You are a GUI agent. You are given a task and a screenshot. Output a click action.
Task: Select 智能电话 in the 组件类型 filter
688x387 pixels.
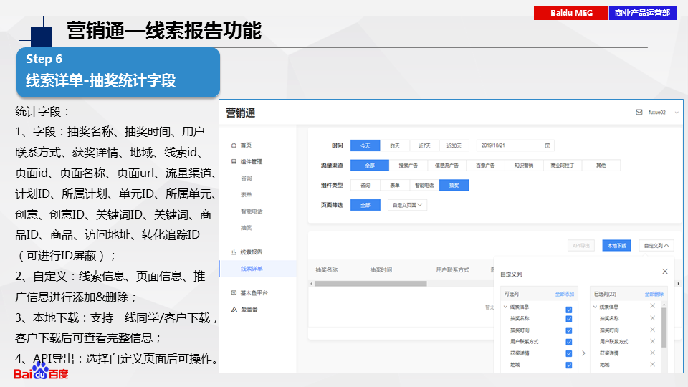(x=424, y=185)
